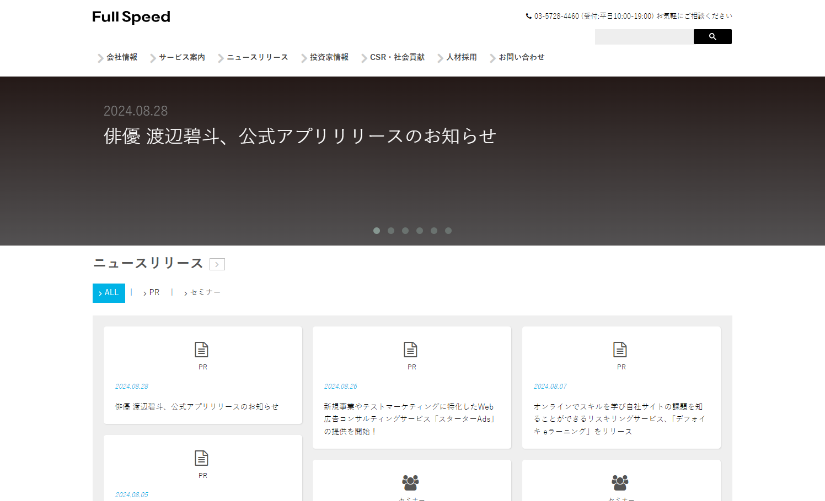Click chevron before お問い合わせ
The image size is (825, 501).
pyautogui.click(x=492, y=58)
